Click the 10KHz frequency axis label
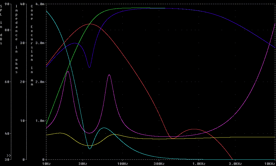Screen dimensions: 276x166 (270, 164)
